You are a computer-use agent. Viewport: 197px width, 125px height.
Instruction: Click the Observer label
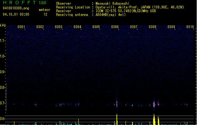[64, 3]
